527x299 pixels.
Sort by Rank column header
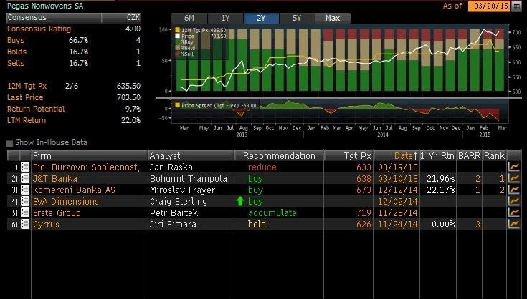coord(495,155)
